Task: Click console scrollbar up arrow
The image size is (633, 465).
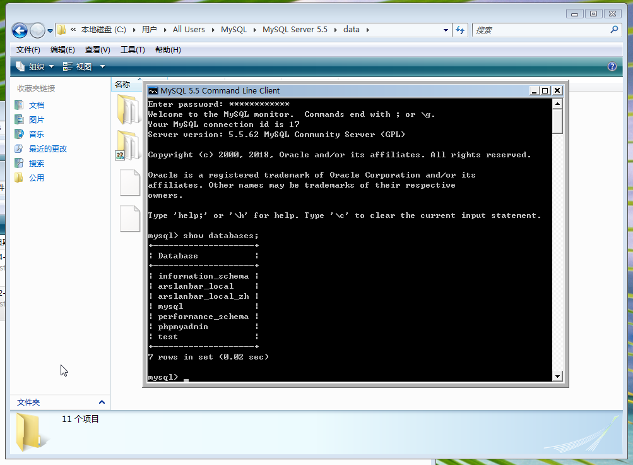Action: point(557,104)
